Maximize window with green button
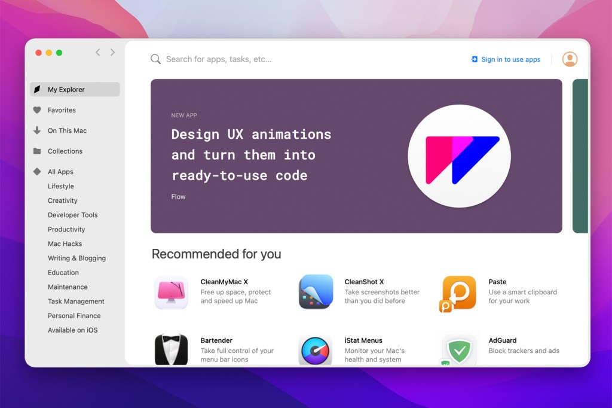This screenshot has height=408, width=612. point(59,53)
